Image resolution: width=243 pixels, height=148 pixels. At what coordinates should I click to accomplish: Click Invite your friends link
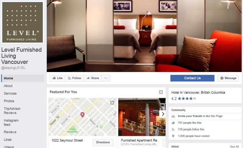[x=190, y=116]
